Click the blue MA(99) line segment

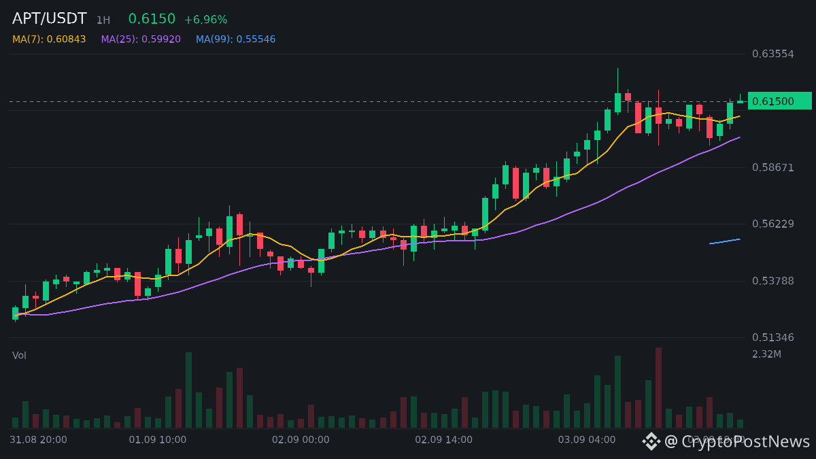(x=725, y=241)
